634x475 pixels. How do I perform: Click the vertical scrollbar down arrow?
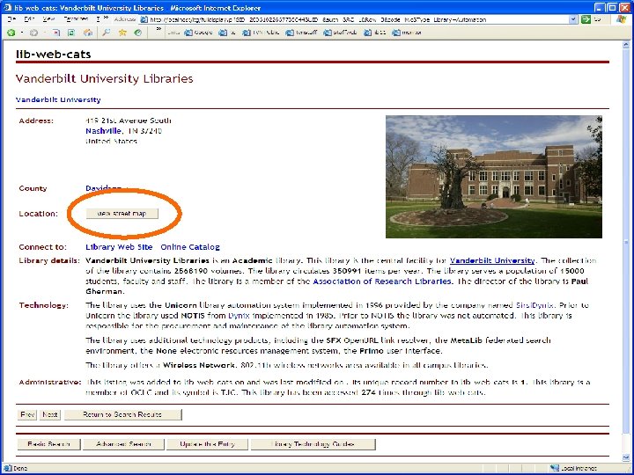click(627, 457)
